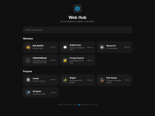Click the Private Search padlock icon
Viewport: 155px width, 116px height.
(x=65, y=60)
